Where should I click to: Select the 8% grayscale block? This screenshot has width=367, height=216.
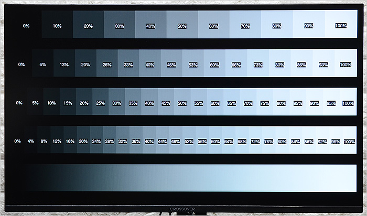[44, 142]
